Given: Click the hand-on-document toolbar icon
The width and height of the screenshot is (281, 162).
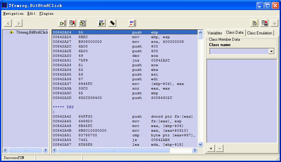Looking at the screenshot, I should [x=82, y=23].
